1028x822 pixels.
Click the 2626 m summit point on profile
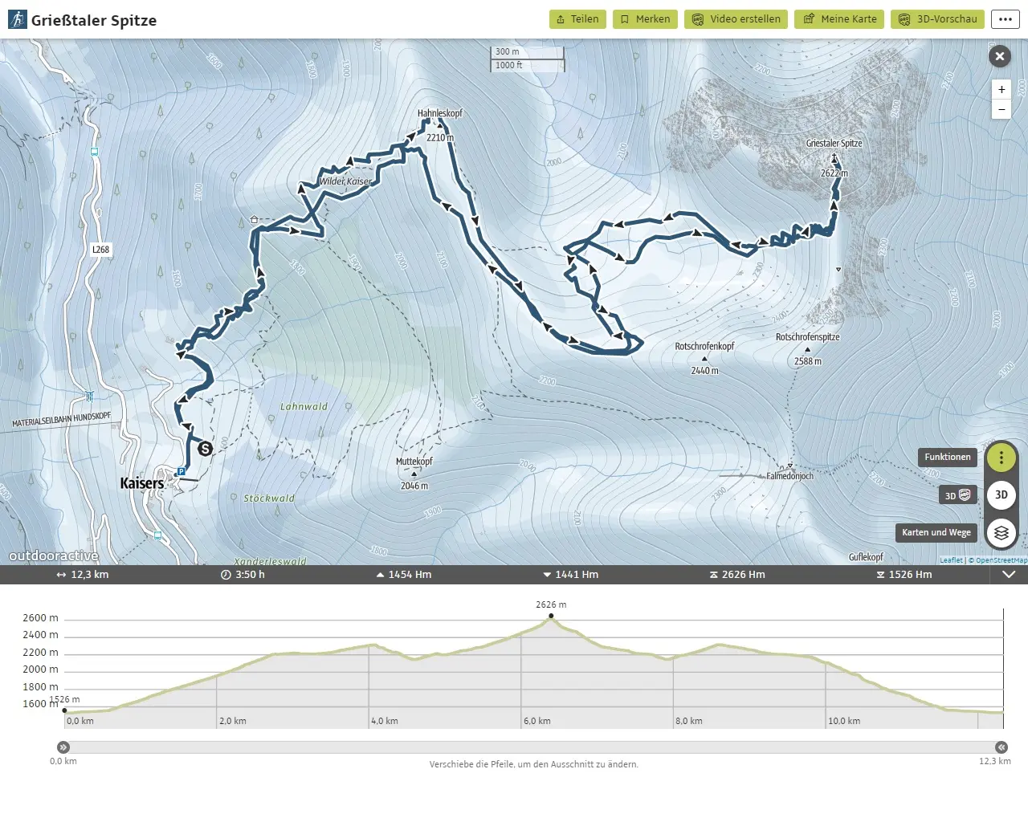551,616
